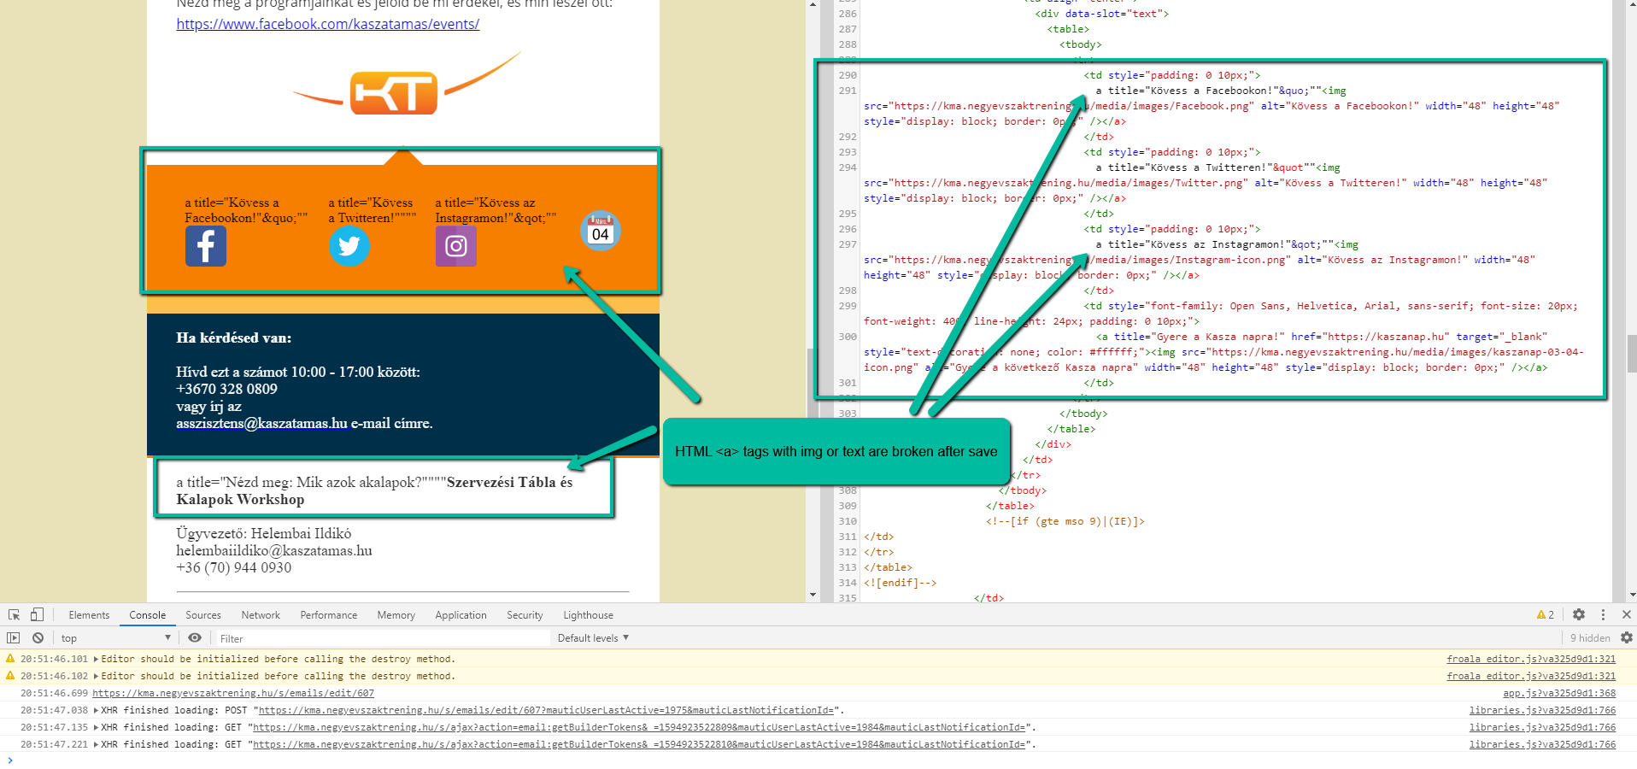Click the code editor vertical scrollbar thumb
This screenshot has width=1637, height=769.
tap(1631, 354)
